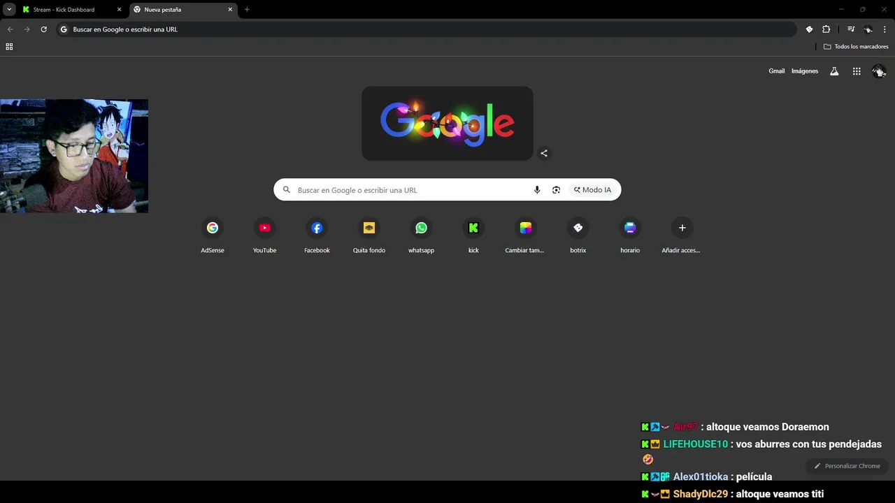Close the Nueva pestaña tab

(x=230, y=10)
